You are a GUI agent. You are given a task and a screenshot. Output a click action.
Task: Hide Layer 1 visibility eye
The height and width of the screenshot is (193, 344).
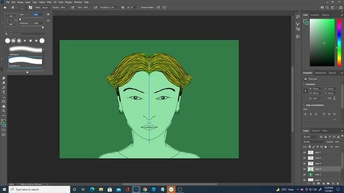click(305, 175)
